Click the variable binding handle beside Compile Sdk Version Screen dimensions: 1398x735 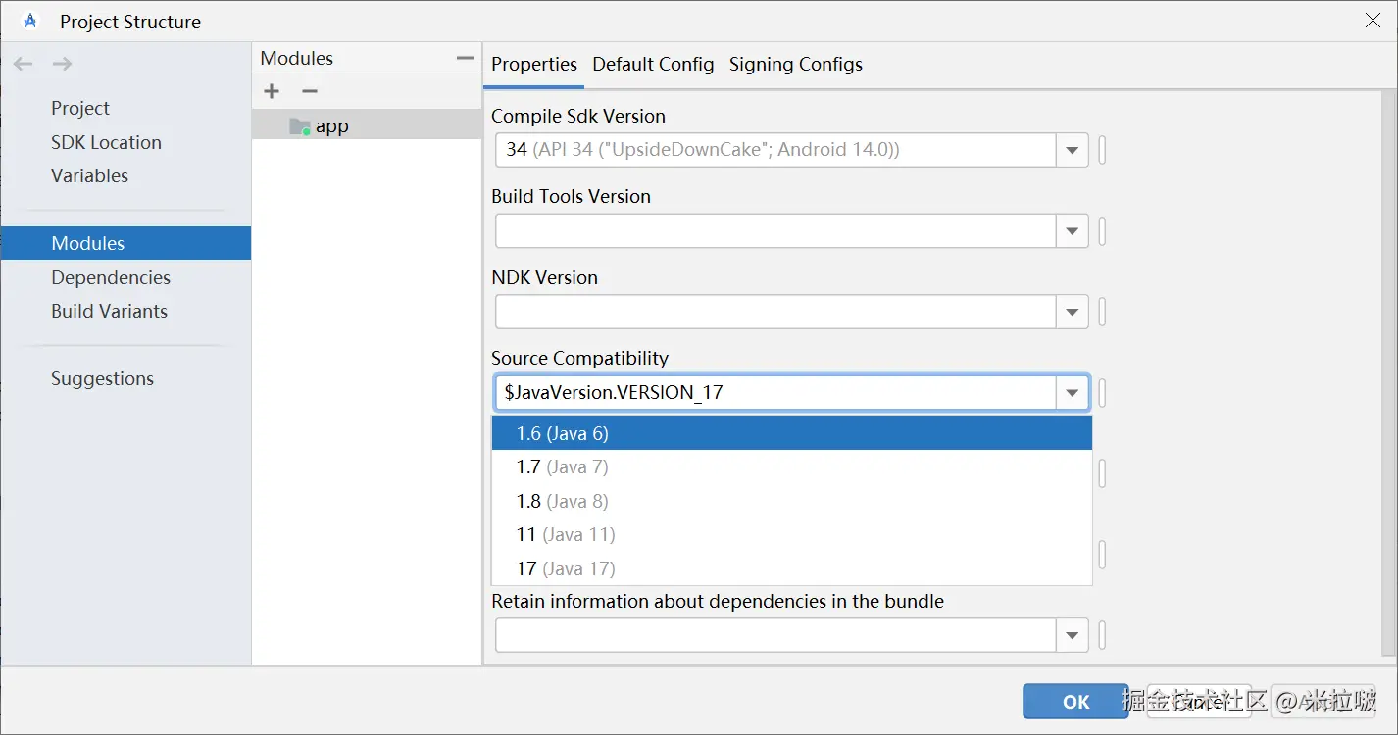(x=1102, y=151)
